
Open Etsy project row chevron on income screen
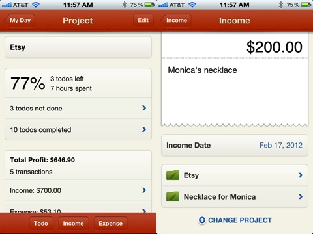(x=301, y=175)
